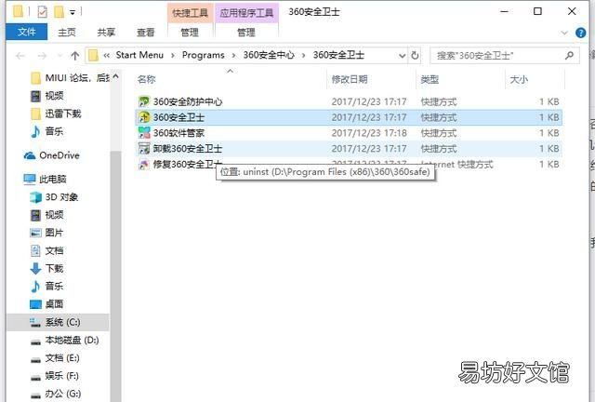Open 桌面 folder in sidebar

pos(46,304)
